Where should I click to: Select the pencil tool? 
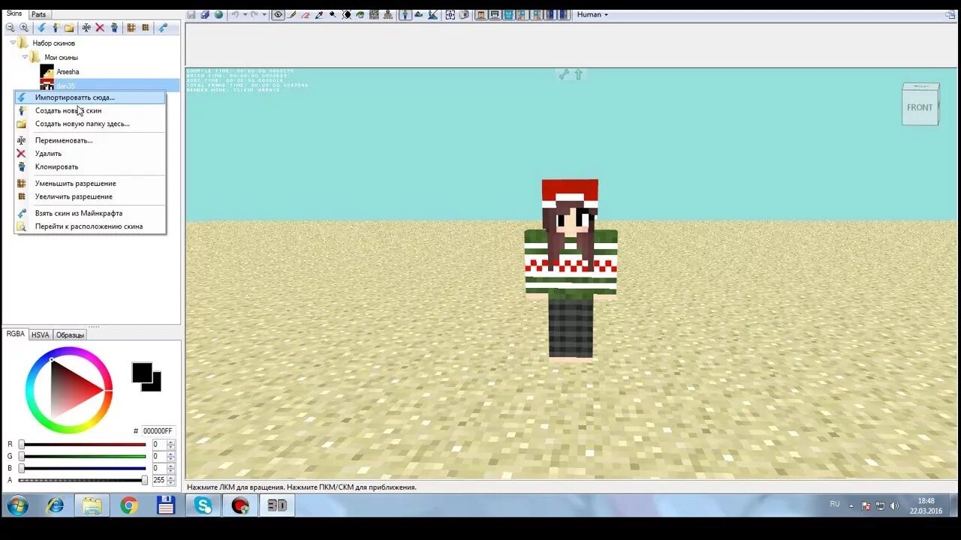click(292, 14)
